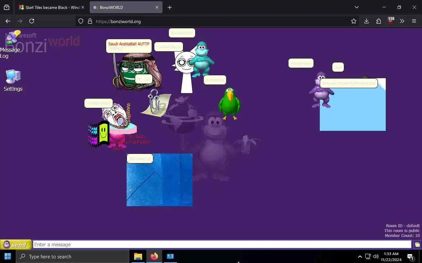This screenshot has height=263, width=422.
Task: Click the Clippy paperclip character
Action: (156, 103)
